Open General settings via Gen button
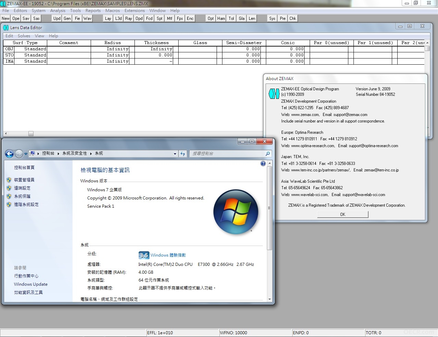The image size is (438, 337). 67,18
